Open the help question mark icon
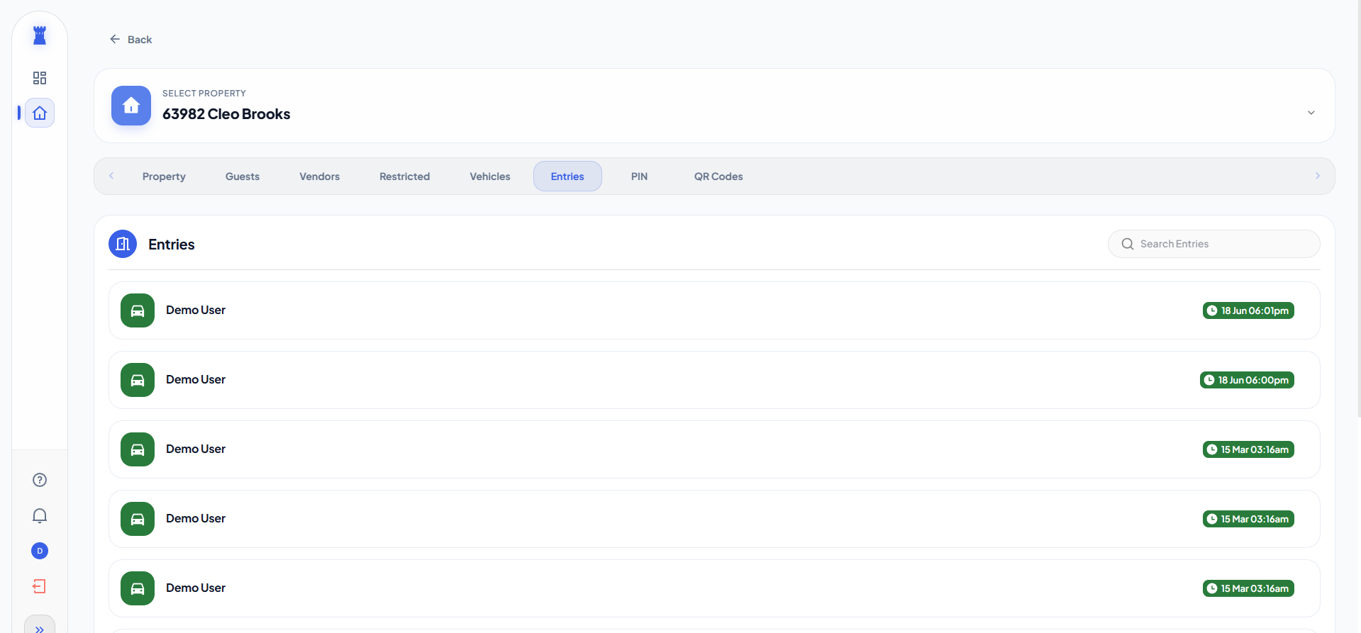The image size is (1361, 633). click(x=40, y=480)
